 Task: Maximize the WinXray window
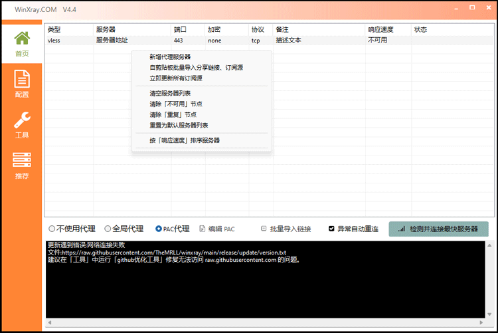(x=472, y=7)
